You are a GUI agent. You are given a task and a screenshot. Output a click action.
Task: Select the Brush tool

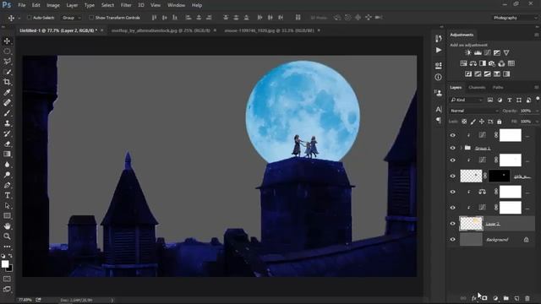[x=7, y=113]
